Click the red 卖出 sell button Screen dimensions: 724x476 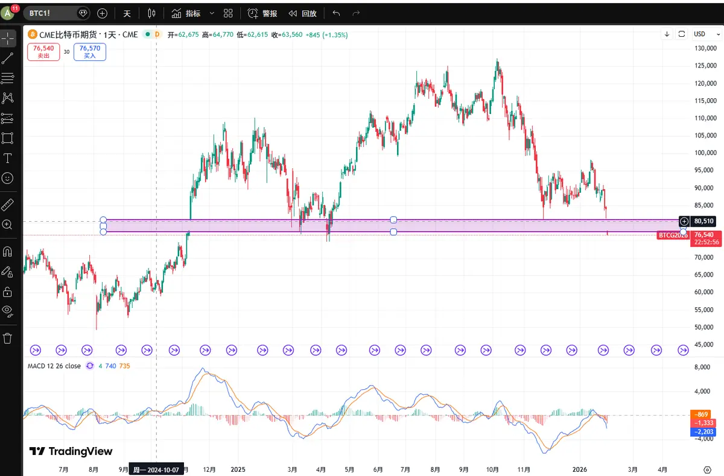pyautogui.click(x=43, y=52)
